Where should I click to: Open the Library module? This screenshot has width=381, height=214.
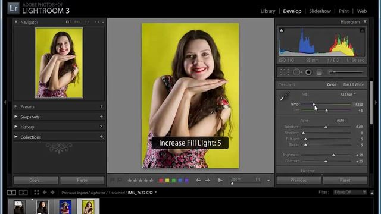click(268, 11)
